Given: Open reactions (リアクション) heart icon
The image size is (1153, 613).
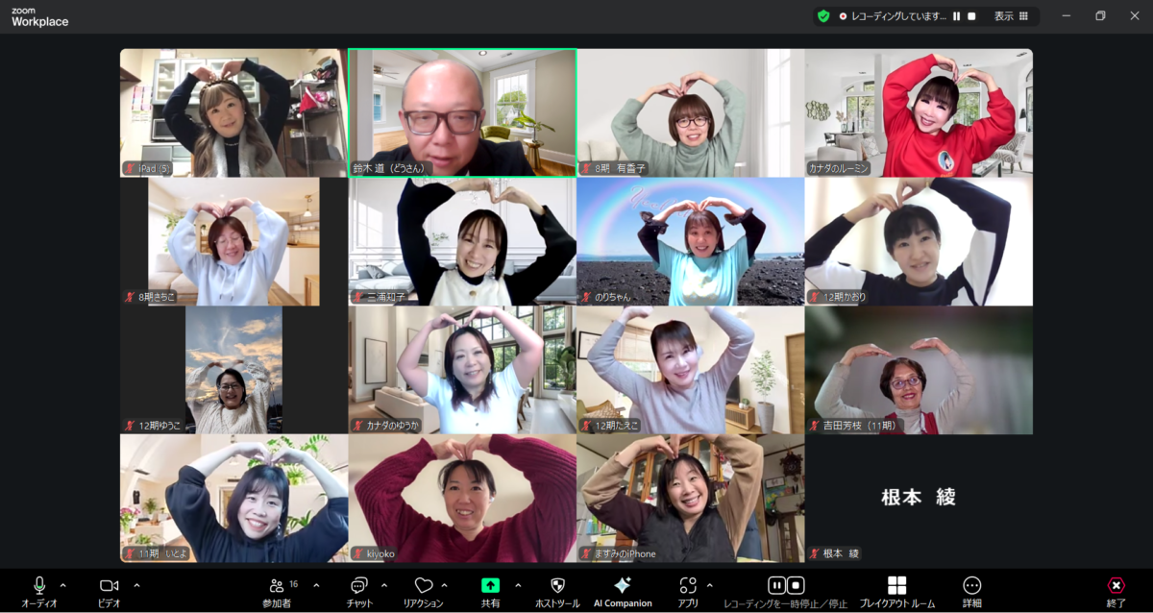Looking at the screenshot, I should point(423,585).
